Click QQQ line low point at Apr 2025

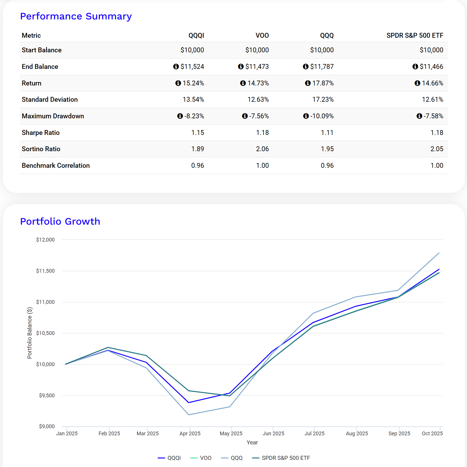[189, 415]
